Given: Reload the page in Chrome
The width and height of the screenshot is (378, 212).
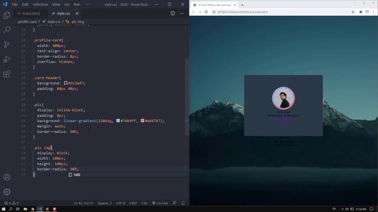Looking at the screenshot, I should pyautogui.click(x=206, y=12).
